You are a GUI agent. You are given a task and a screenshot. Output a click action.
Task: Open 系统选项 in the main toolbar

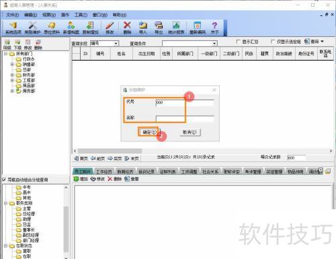point(13,28)
